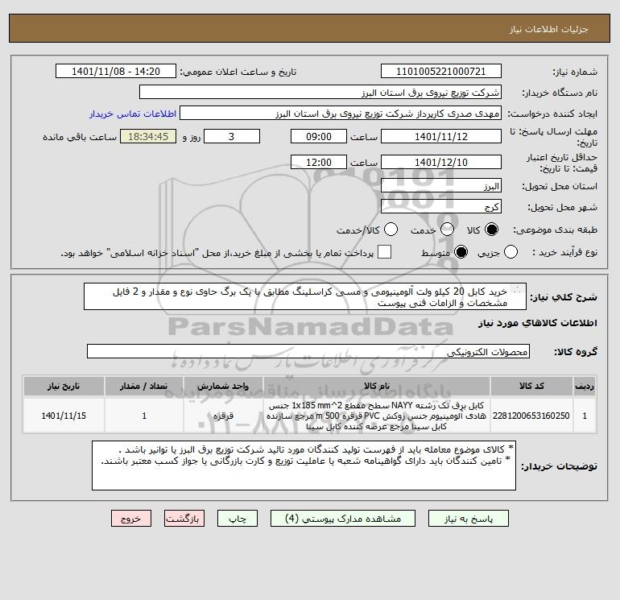Open مشاهده مدارک پیوستی (4) button

343,519
